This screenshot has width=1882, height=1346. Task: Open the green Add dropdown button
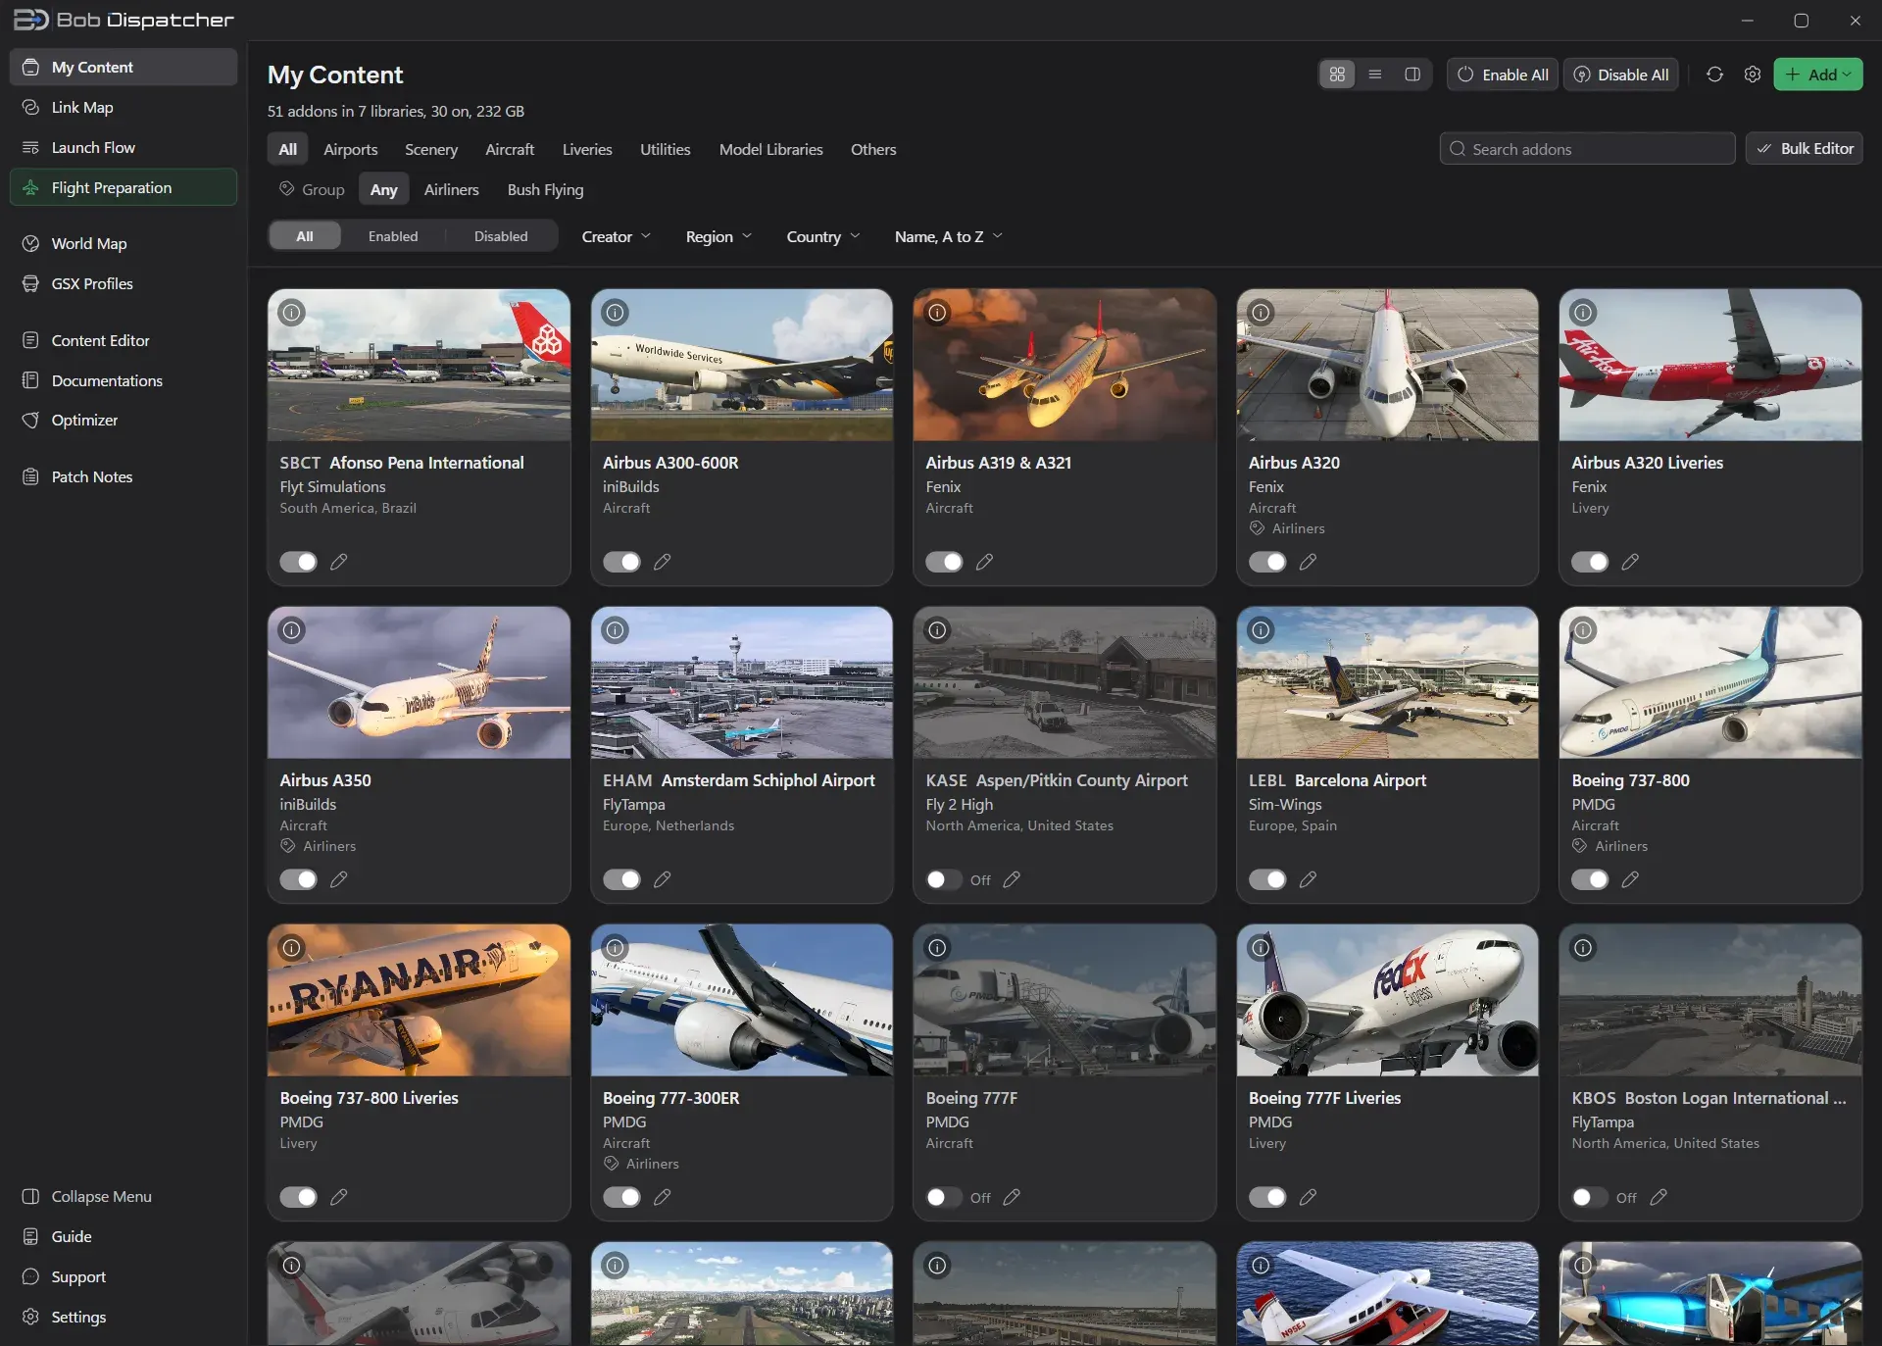coord(1818,75)
